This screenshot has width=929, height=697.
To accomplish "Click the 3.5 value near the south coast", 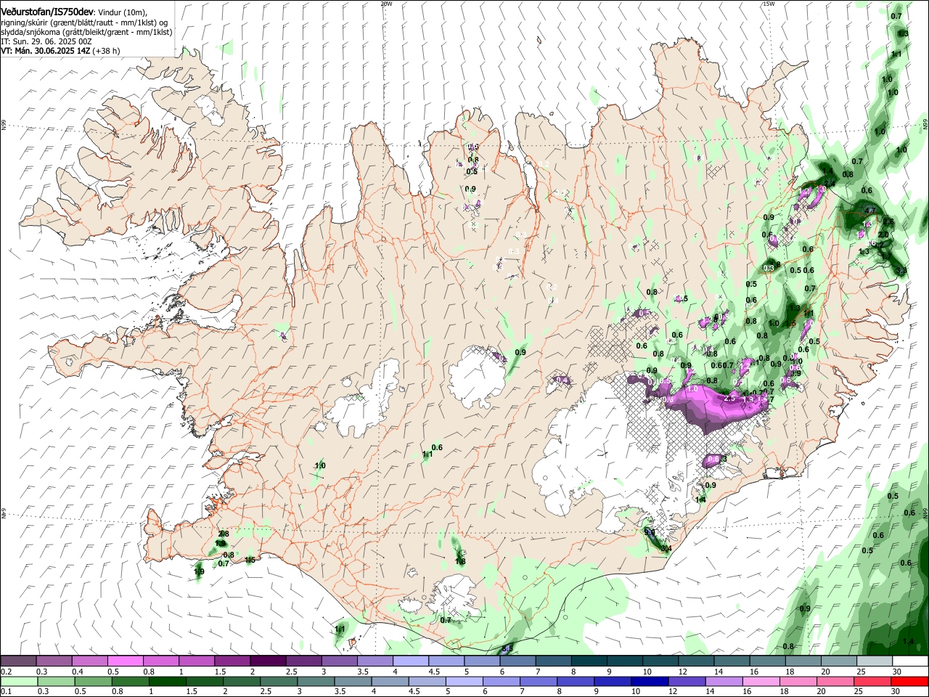I will [507, 648].
